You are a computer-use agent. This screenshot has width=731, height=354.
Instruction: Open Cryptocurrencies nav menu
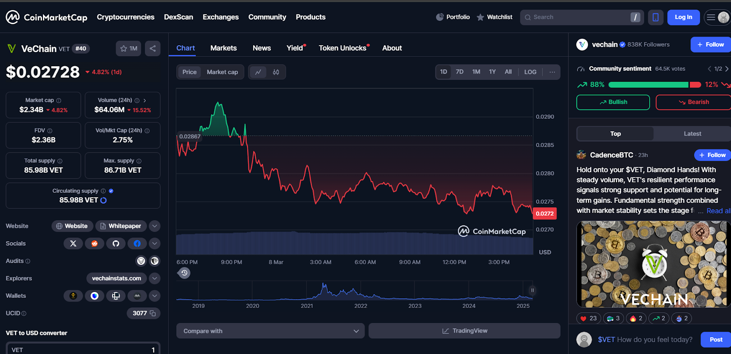[126, 17]
